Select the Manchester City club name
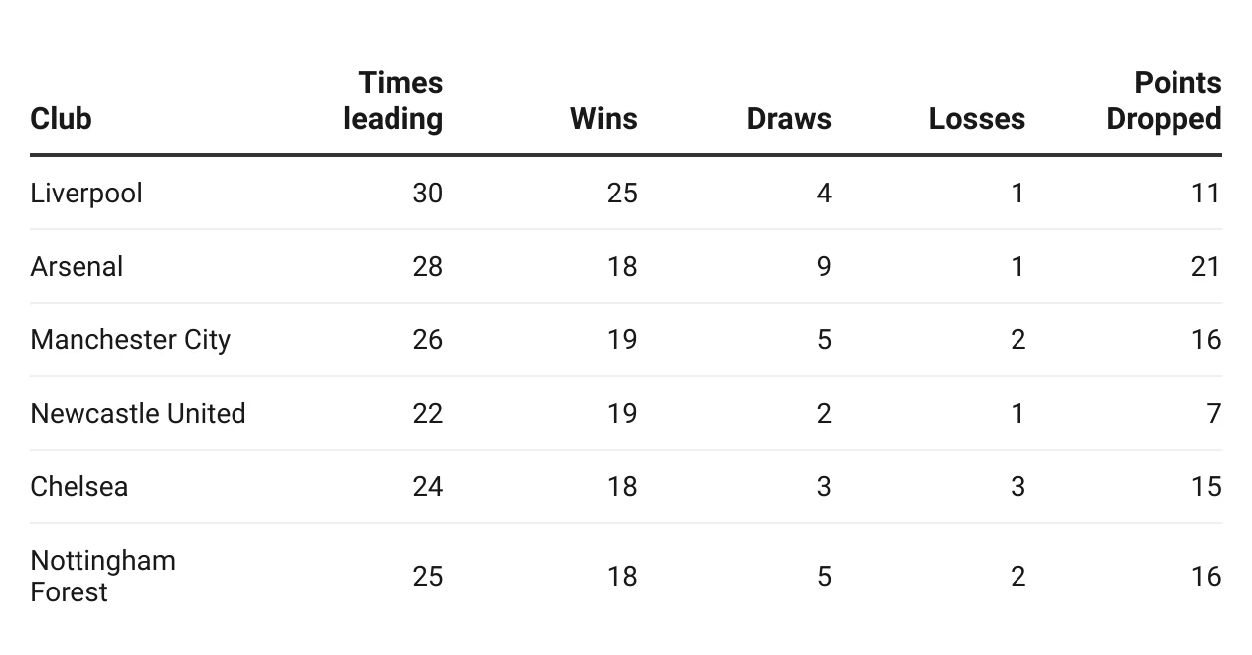Screen dimensions: 1252x655 (130, 339)
